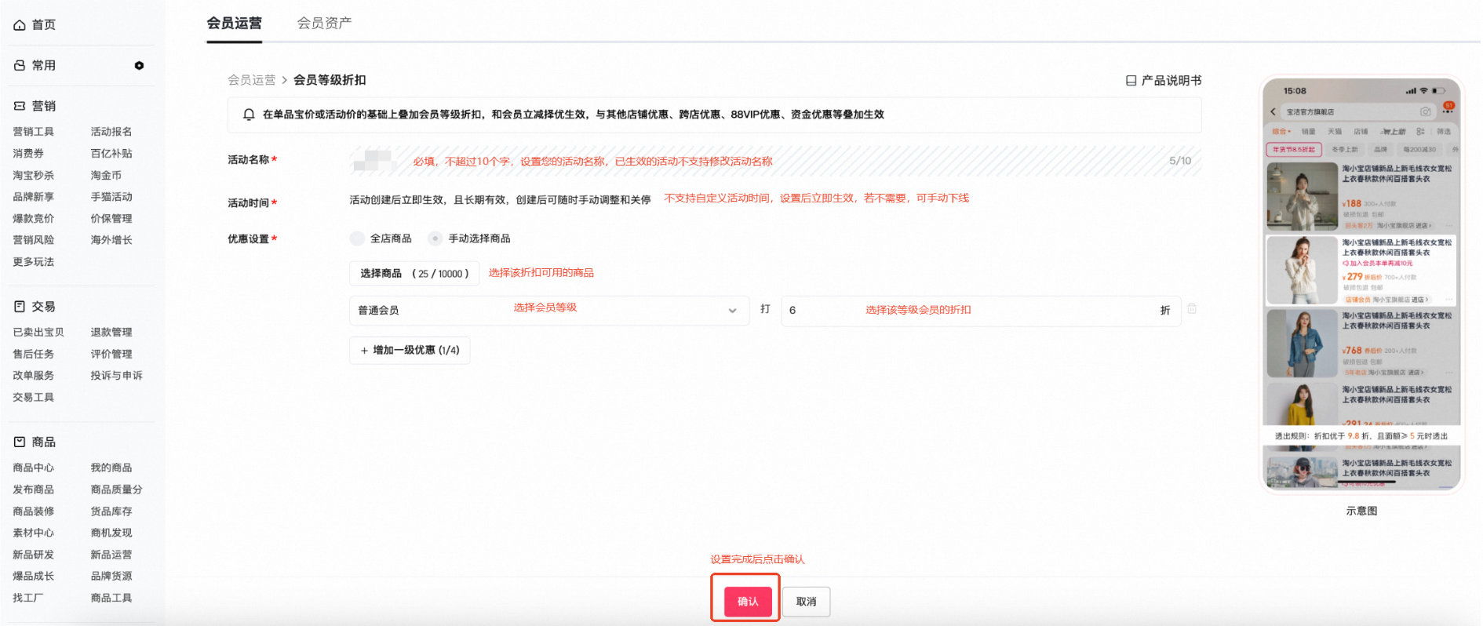Click the 常用 section icon
Image resolution: width=1483 pixels, height=626 pixels.
pyautogui.click(x=20, y=66)
